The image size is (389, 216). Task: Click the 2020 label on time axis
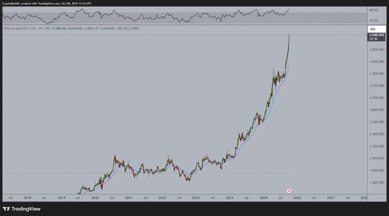95,197
